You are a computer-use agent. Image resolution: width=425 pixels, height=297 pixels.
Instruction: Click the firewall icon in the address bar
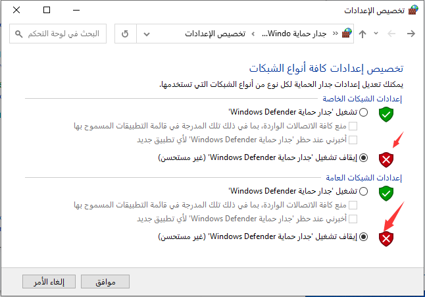click(x=347, y=34)
